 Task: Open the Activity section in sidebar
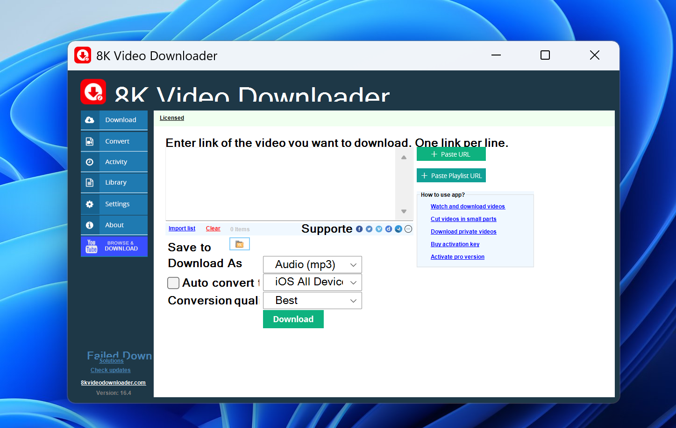(x=114, y=162)
